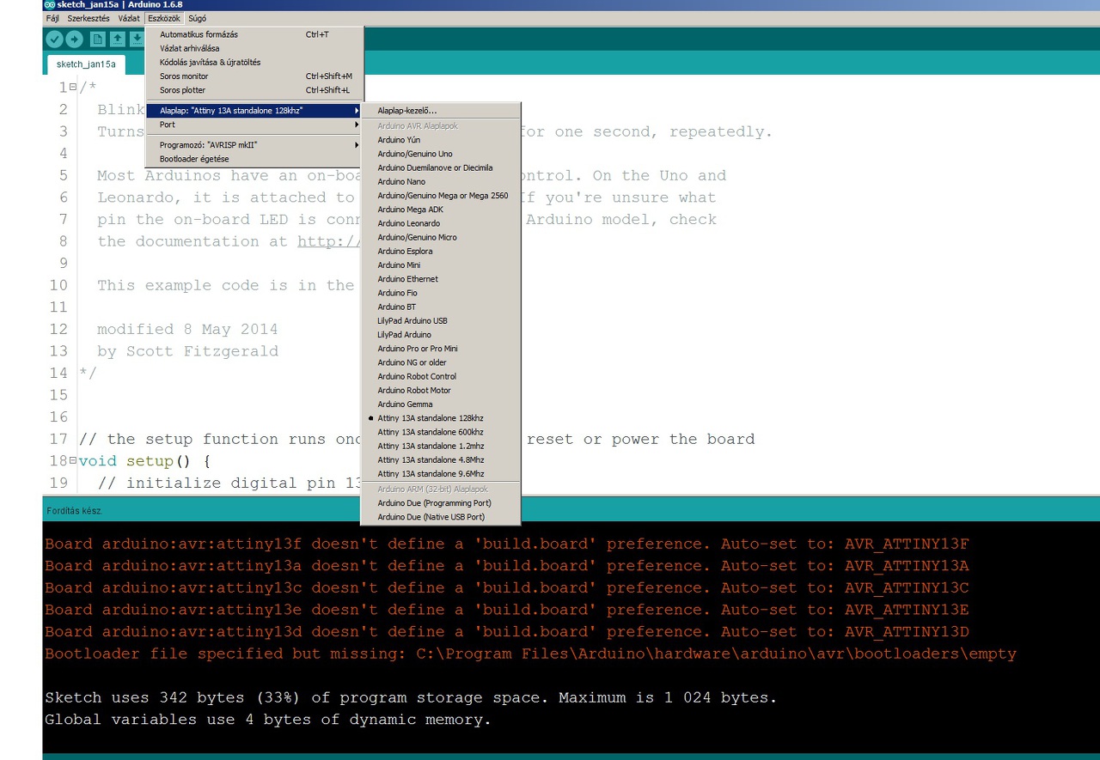1100x760 pixels.
Task: Expand the Programozó submenu arrow
Action: (357, 145)
